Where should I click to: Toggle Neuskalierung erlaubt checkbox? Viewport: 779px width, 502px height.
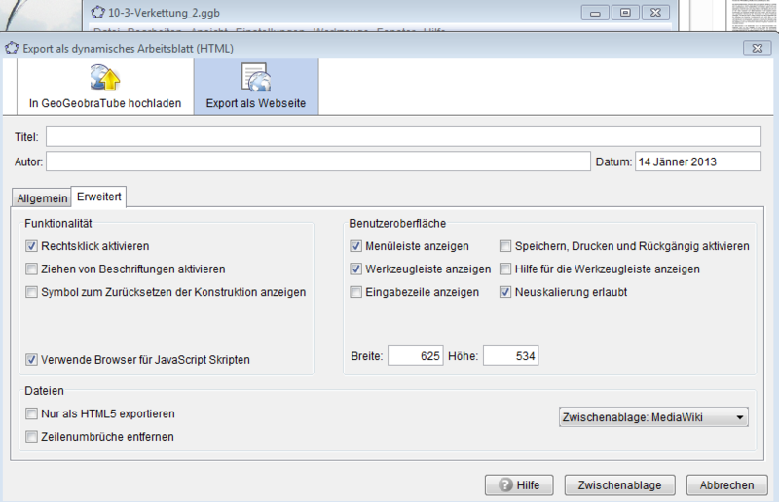505,292
